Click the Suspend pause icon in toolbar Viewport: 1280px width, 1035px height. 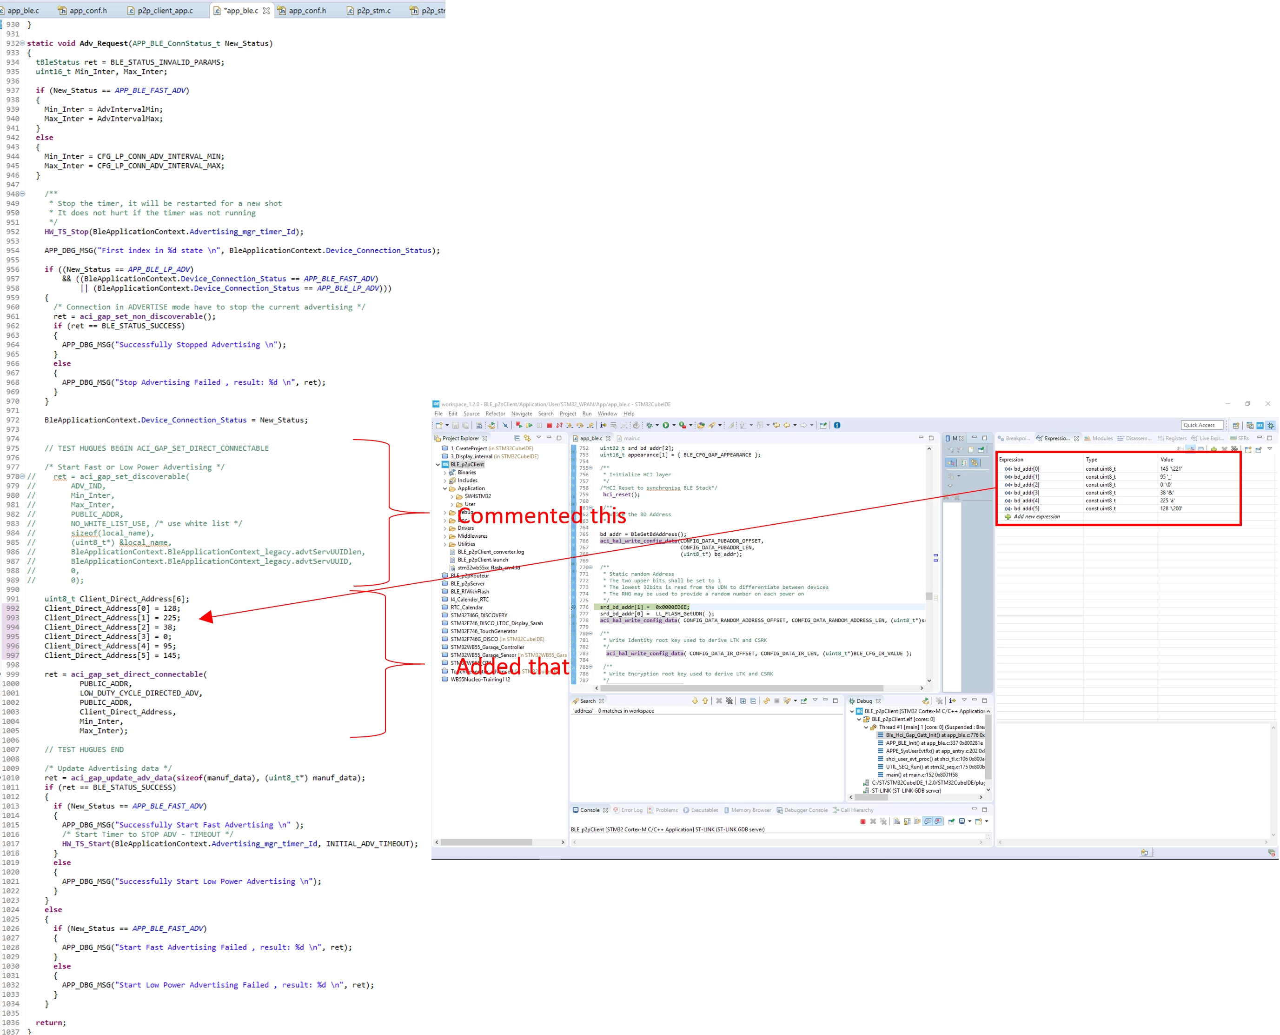pyautogui.click(x=540, y=425)
